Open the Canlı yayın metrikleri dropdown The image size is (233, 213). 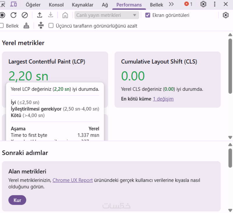[x=107, y=15]
